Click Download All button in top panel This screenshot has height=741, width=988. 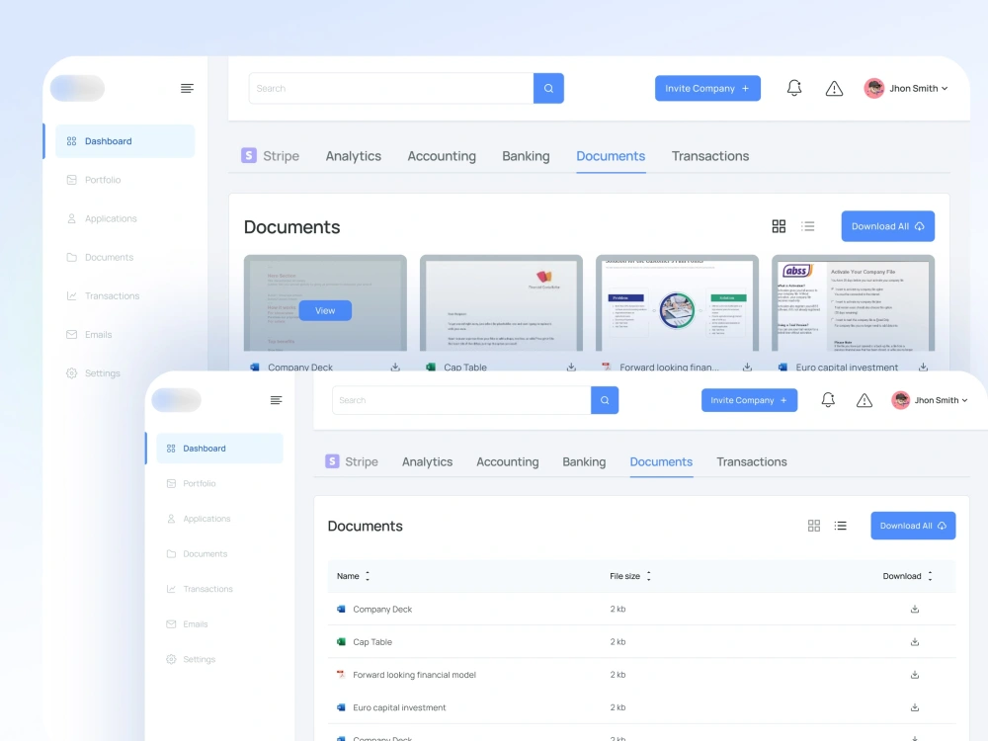click(x=888, y=226)
